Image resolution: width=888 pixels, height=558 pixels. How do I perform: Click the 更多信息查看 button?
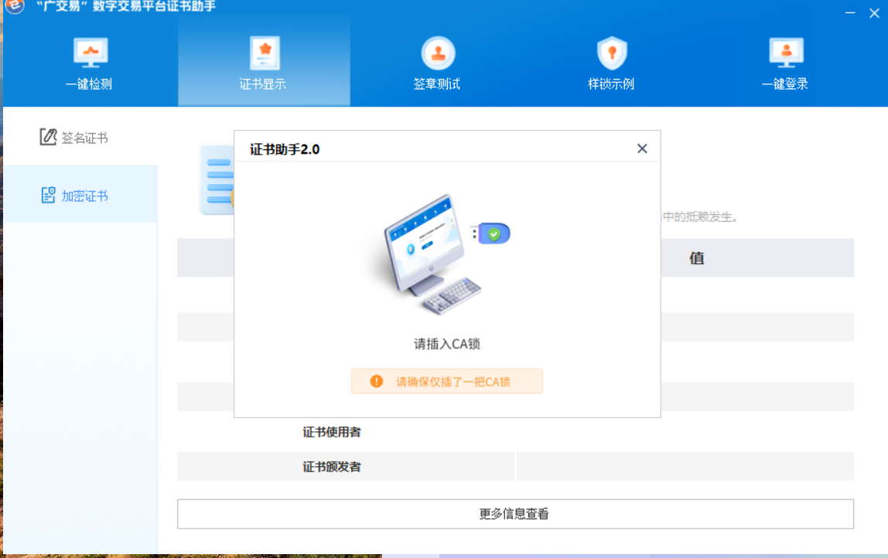click(515, 513)
